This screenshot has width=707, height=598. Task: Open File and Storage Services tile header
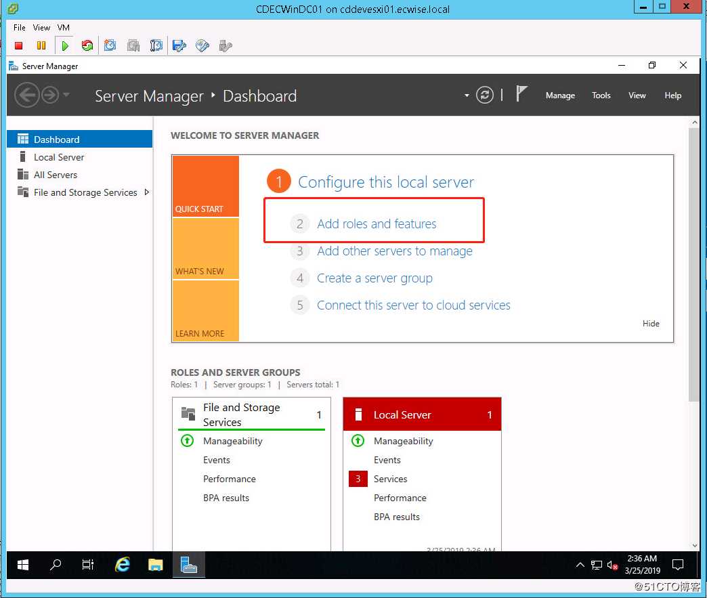click(x=252, y=414)
